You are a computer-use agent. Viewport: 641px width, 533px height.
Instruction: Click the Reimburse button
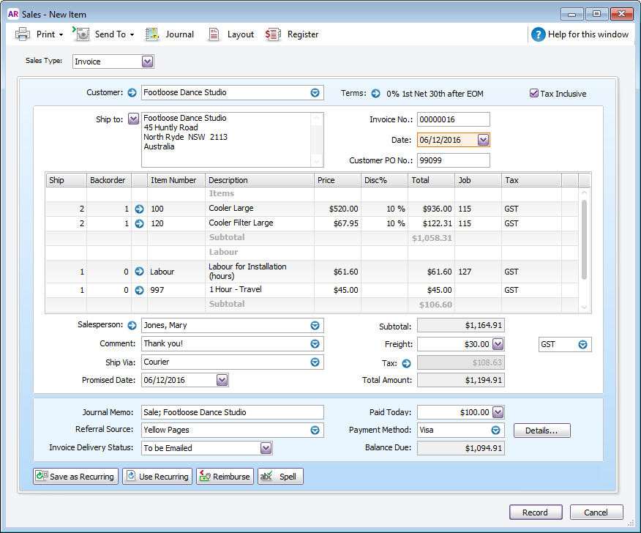225,476
